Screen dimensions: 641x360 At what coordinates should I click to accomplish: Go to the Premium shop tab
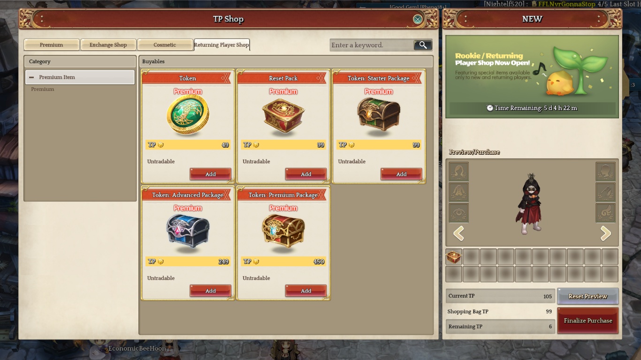coord(51,45)
